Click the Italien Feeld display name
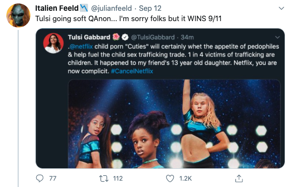292x187 pixels. point(57,8)
